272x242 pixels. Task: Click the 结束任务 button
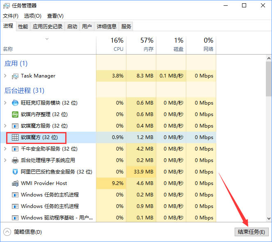pyautogui.click(x=251, y=232)
